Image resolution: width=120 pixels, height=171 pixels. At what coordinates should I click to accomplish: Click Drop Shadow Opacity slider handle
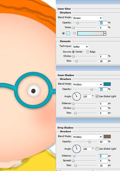click(89, 142)
